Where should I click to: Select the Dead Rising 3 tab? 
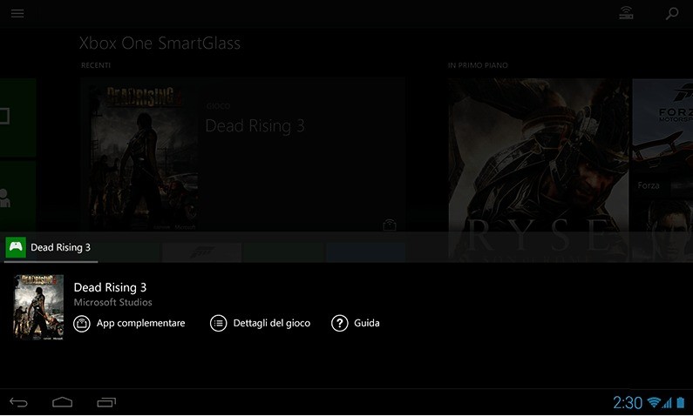point(51,247)
